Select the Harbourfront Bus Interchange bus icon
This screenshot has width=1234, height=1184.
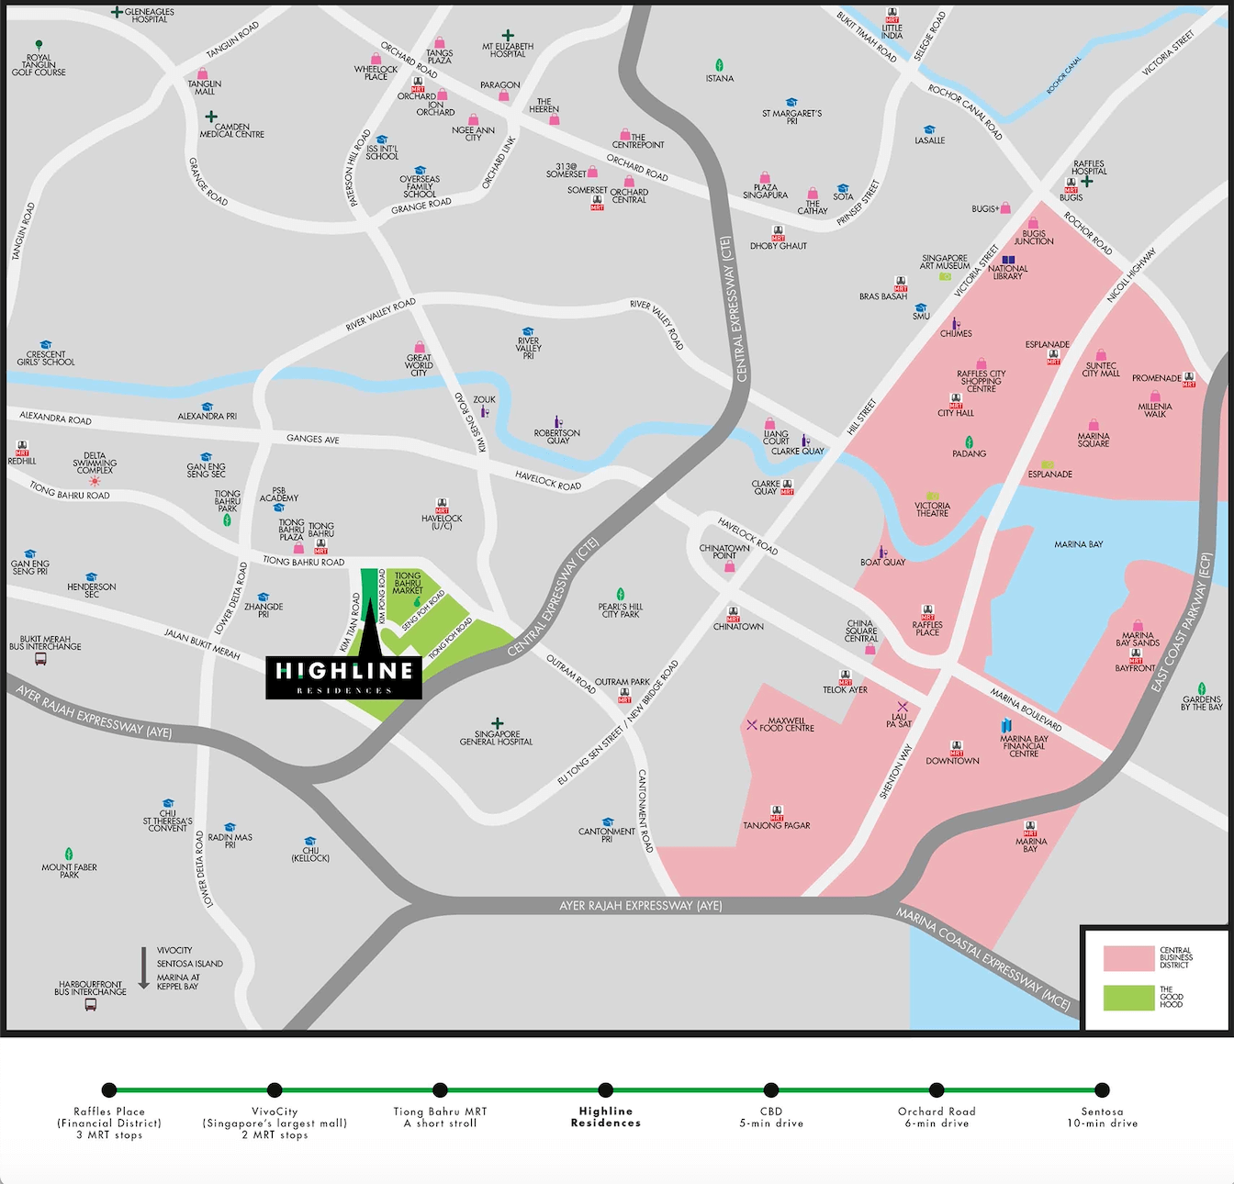click(90, 1004)
